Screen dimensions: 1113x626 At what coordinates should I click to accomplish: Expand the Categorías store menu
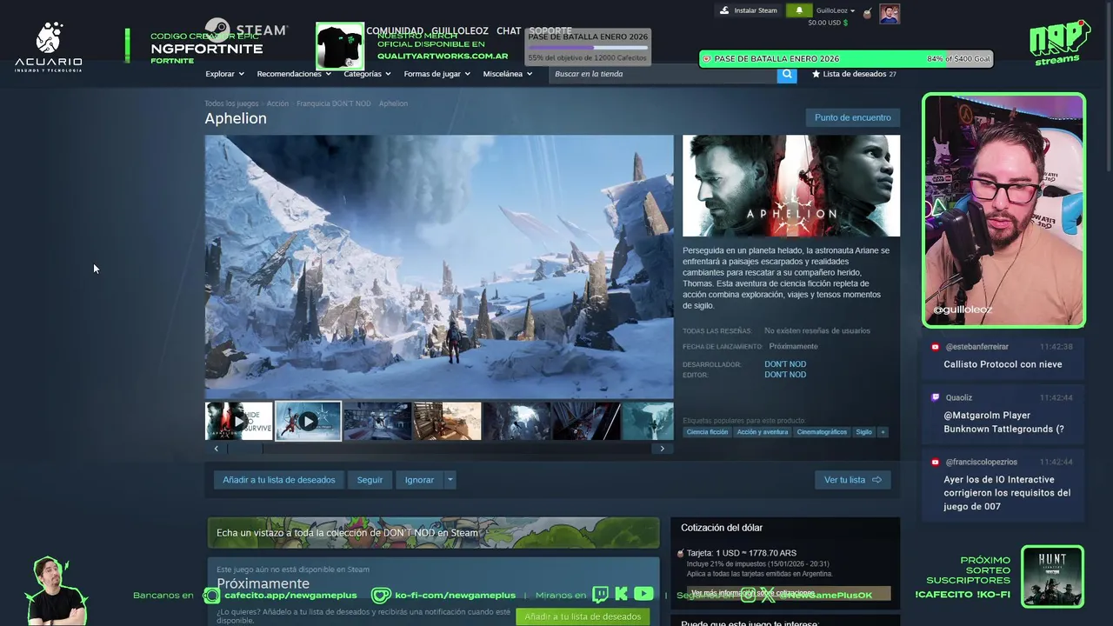pos(367,74)
